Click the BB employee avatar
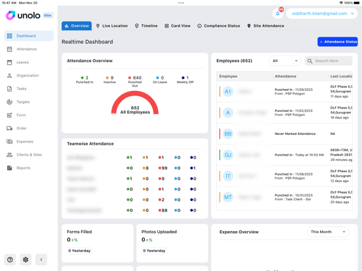This screenshot has height=271, width=362. click(x=228, y=134)
